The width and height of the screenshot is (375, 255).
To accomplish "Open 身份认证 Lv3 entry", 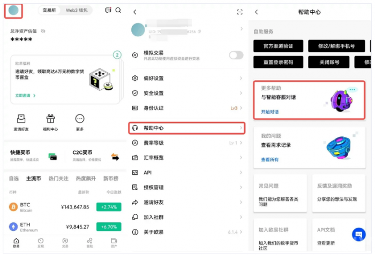I will pos(187,108).
